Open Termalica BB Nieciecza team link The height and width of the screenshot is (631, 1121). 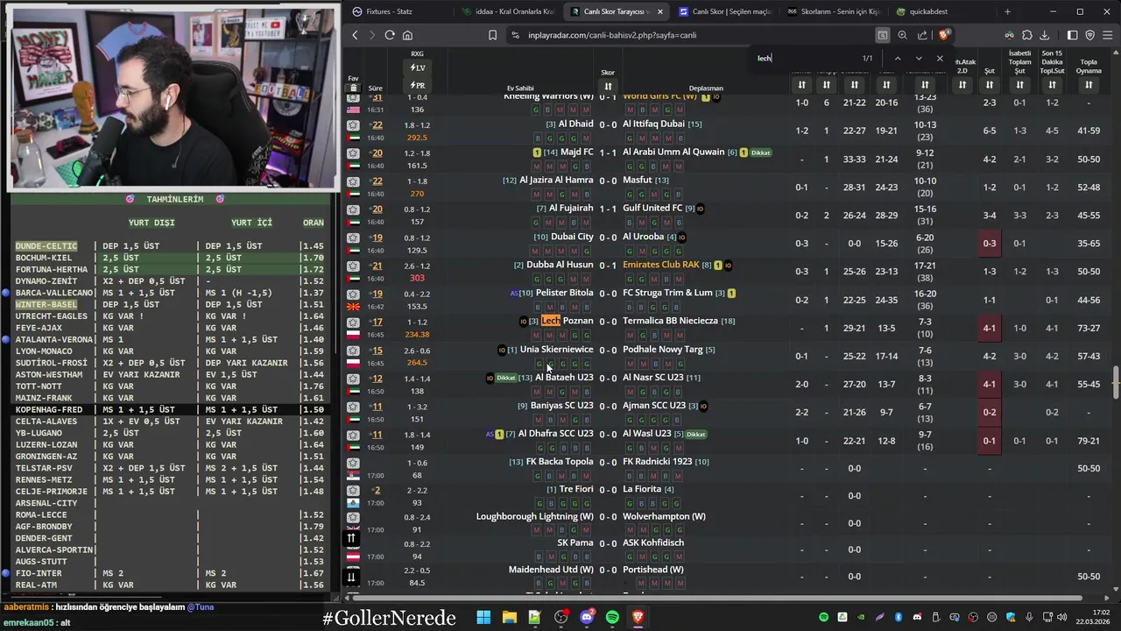point(670,321)
